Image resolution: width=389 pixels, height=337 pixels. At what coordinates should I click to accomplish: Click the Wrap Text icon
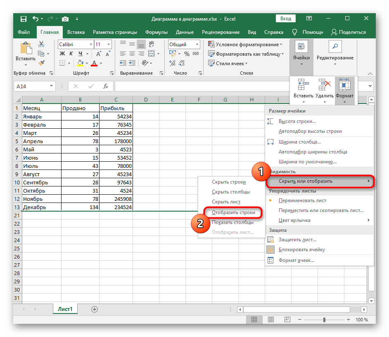(151, 45)
